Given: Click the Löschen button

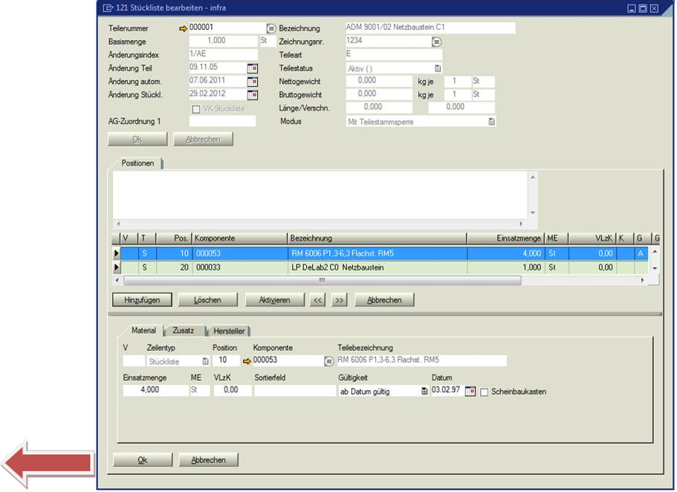Looking at the screenshot, I should pos(208,300).
